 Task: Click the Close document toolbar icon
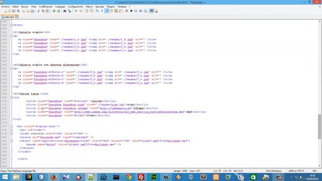(23, 11)
